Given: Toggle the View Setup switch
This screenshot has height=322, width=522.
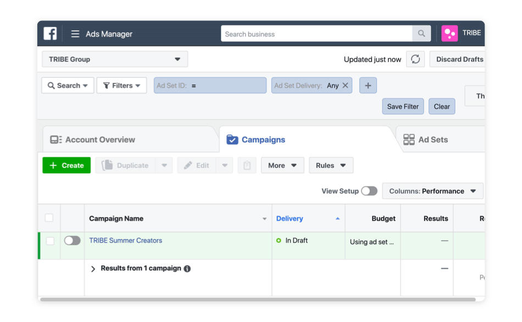Looking at the screenshot, I should point(369,191).
